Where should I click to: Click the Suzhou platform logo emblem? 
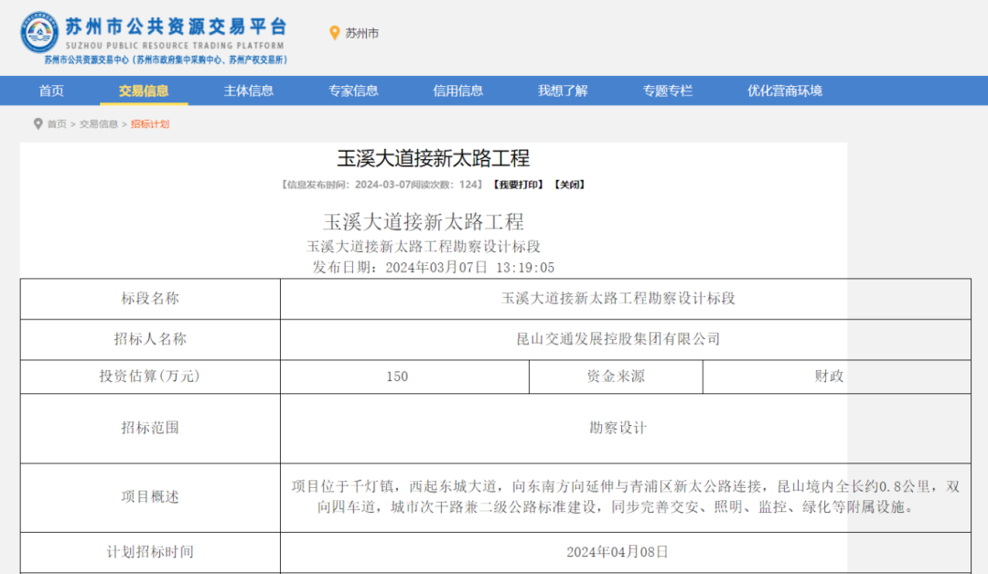tap(39, 32)
